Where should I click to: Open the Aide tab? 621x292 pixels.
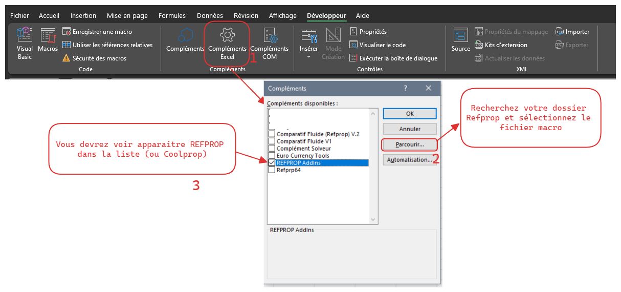coord(363,16)
